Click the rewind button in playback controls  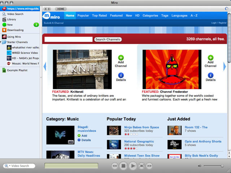tap(115, 166)
